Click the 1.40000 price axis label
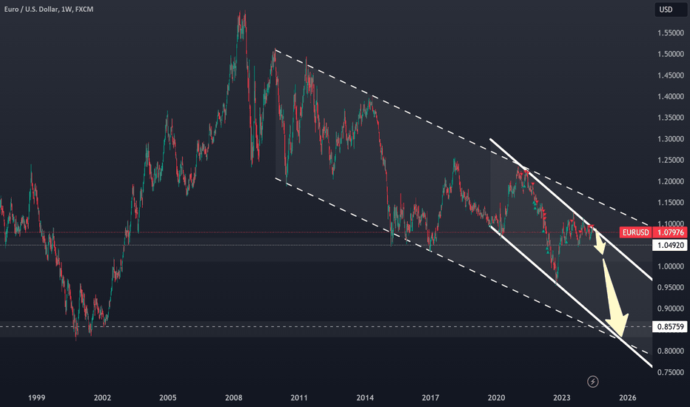The width and height of the screenshot is (690, 407). (671, 97)
